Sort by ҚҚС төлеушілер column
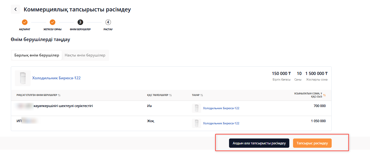 (170, 95)
